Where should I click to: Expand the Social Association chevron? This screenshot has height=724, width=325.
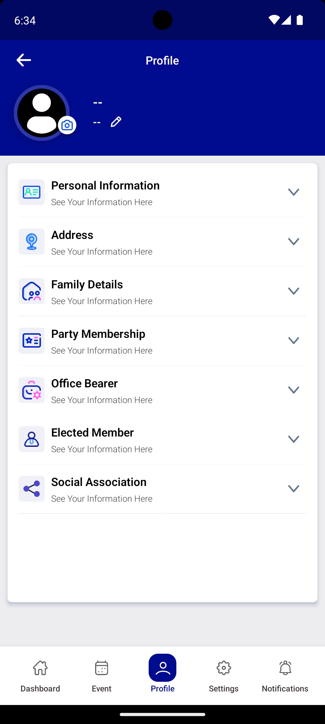click(x=293, y=489)
